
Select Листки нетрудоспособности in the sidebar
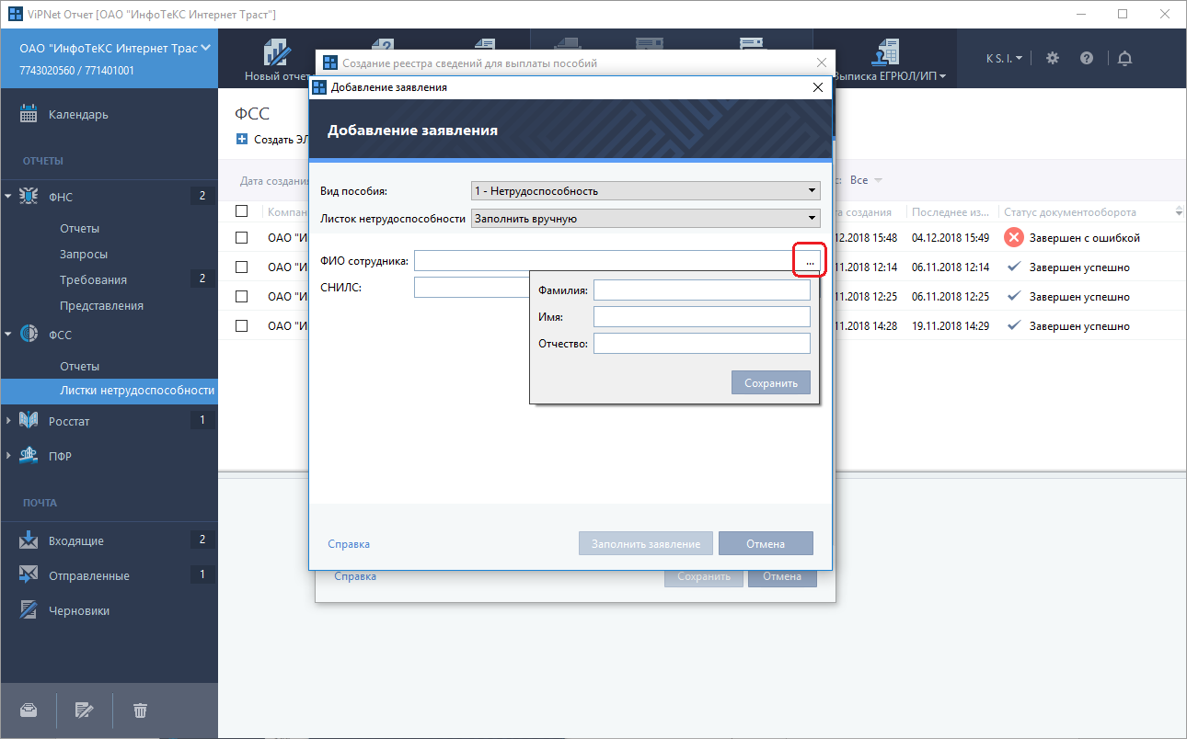(136, 391)
